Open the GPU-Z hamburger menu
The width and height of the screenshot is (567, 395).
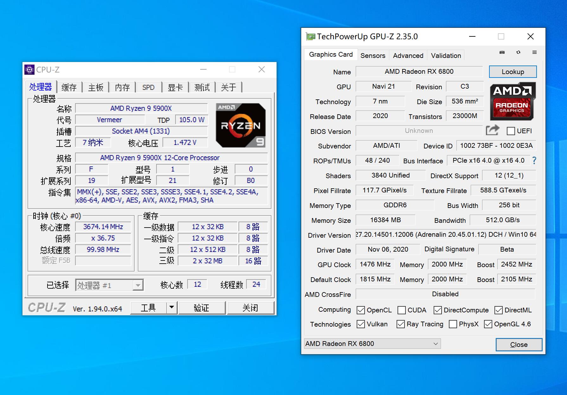pos(535,52)
